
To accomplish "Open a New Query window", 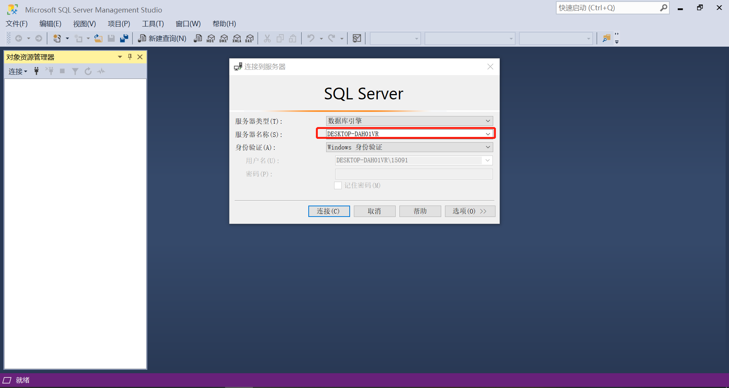I will (161, 38).
